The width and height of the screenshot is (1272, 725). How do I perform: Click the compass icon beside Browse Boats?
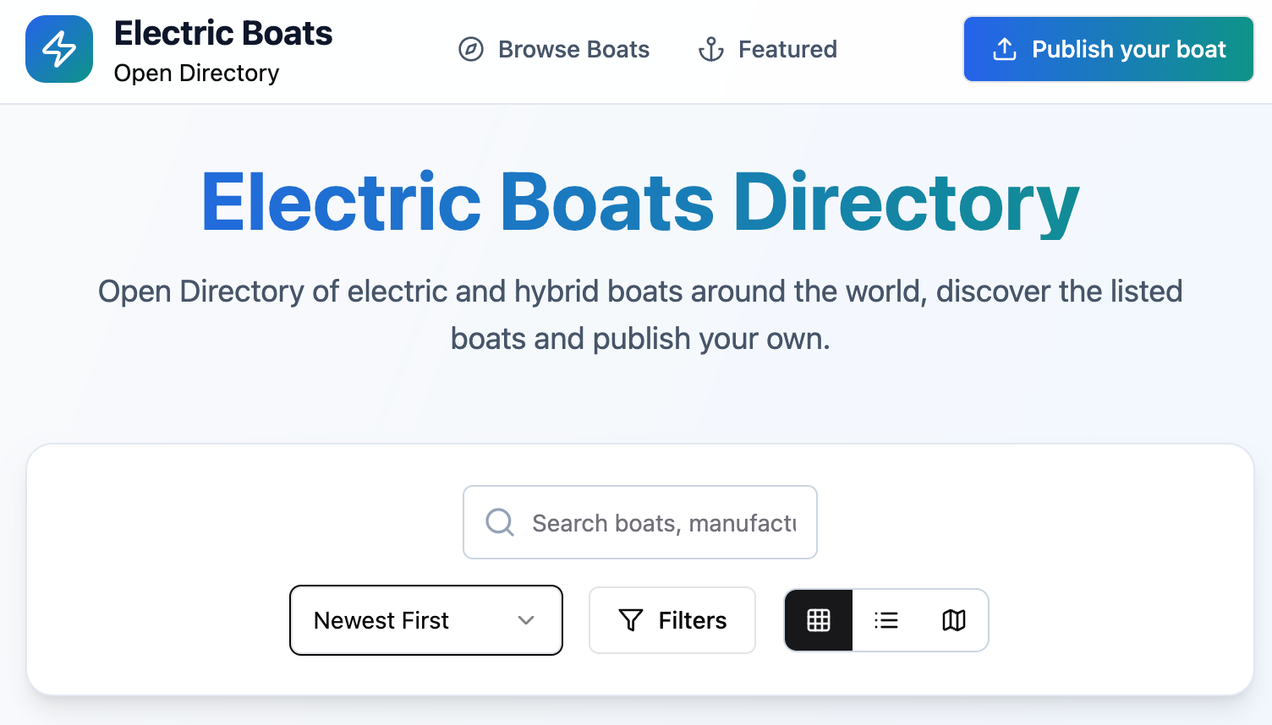tap(471, 50)
